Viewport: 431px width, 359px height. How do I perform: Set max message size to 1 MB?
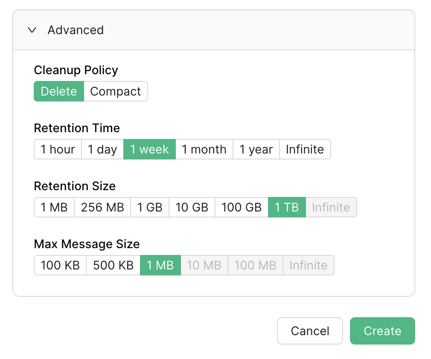(x=160, y=265)
